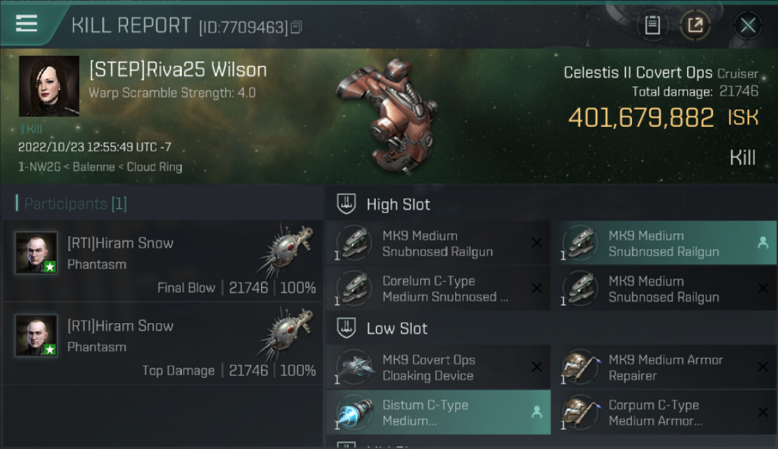
Task: Click the High Slot section icon
Action: click(x=347, y=204)
